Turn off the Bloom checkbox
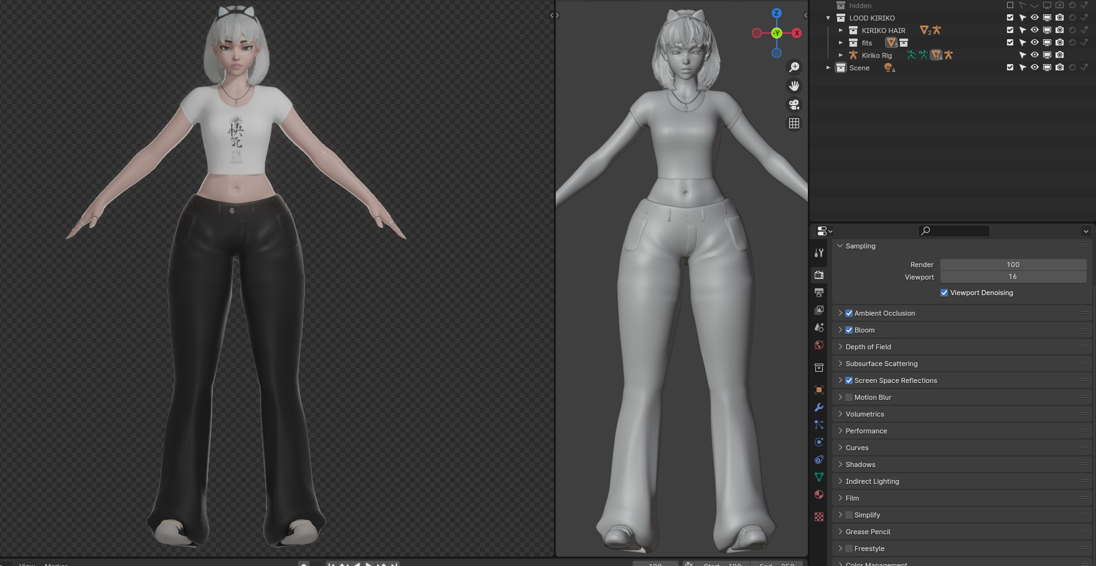This screenshot has width=1096, height=566. pyautogui.click(x=849, y=330)
